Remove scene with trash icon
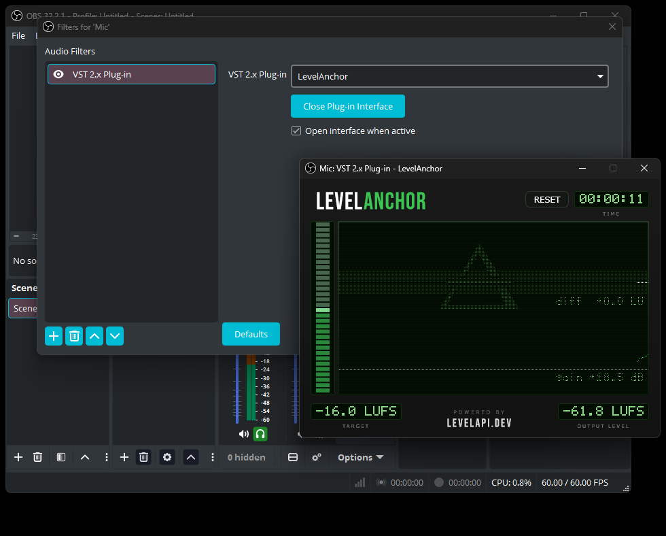 (x=38, y=457)
